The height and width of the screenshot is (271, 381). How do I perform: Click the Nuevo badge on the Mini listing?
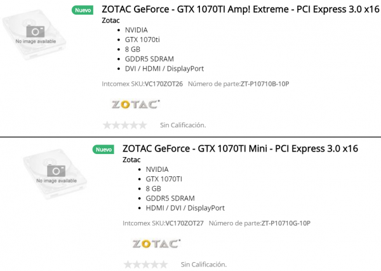click(x=104, y=149)
